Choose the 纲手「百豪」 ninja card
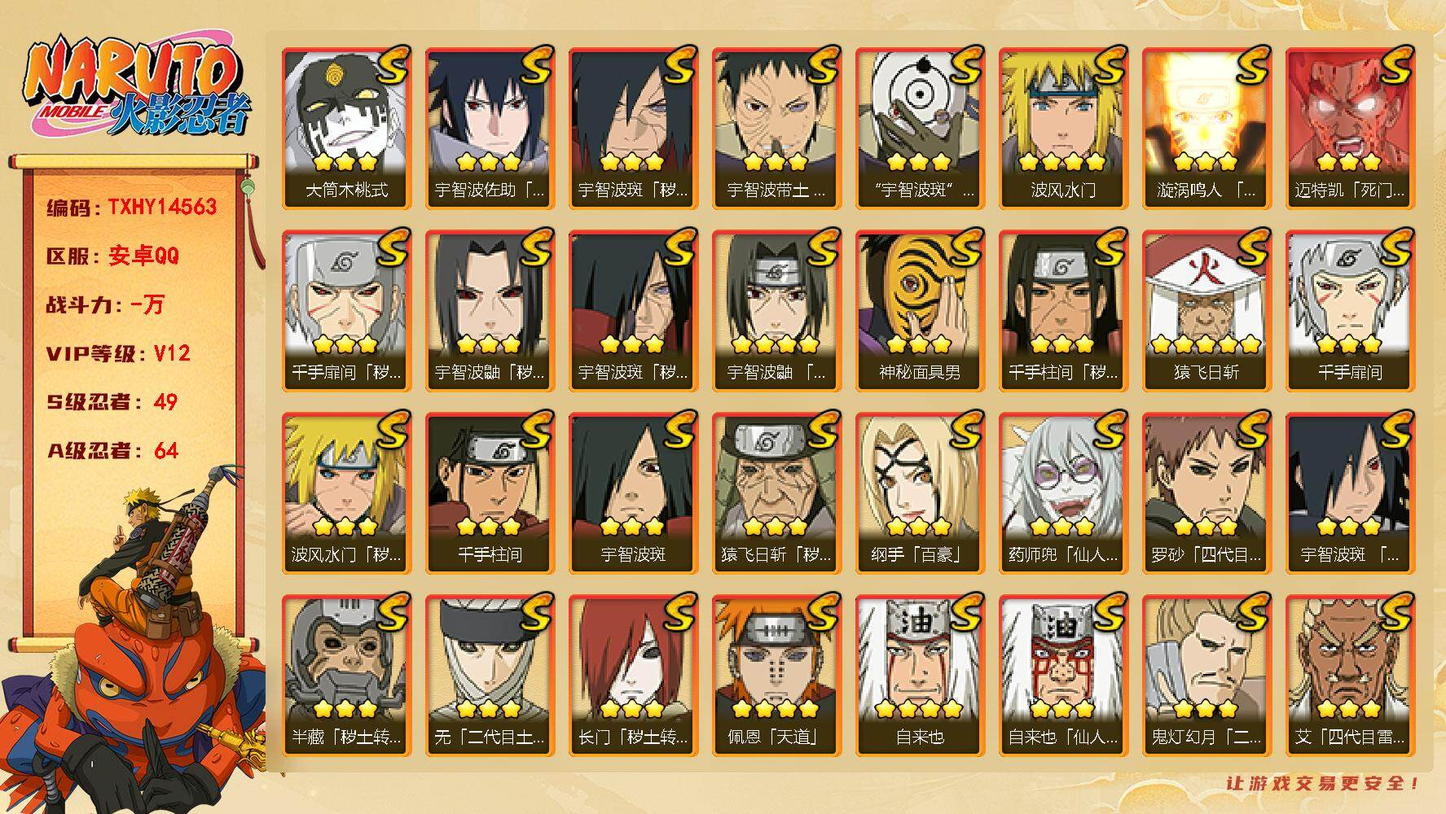This screenshot has width=1446, height=814. coord(920,493)
